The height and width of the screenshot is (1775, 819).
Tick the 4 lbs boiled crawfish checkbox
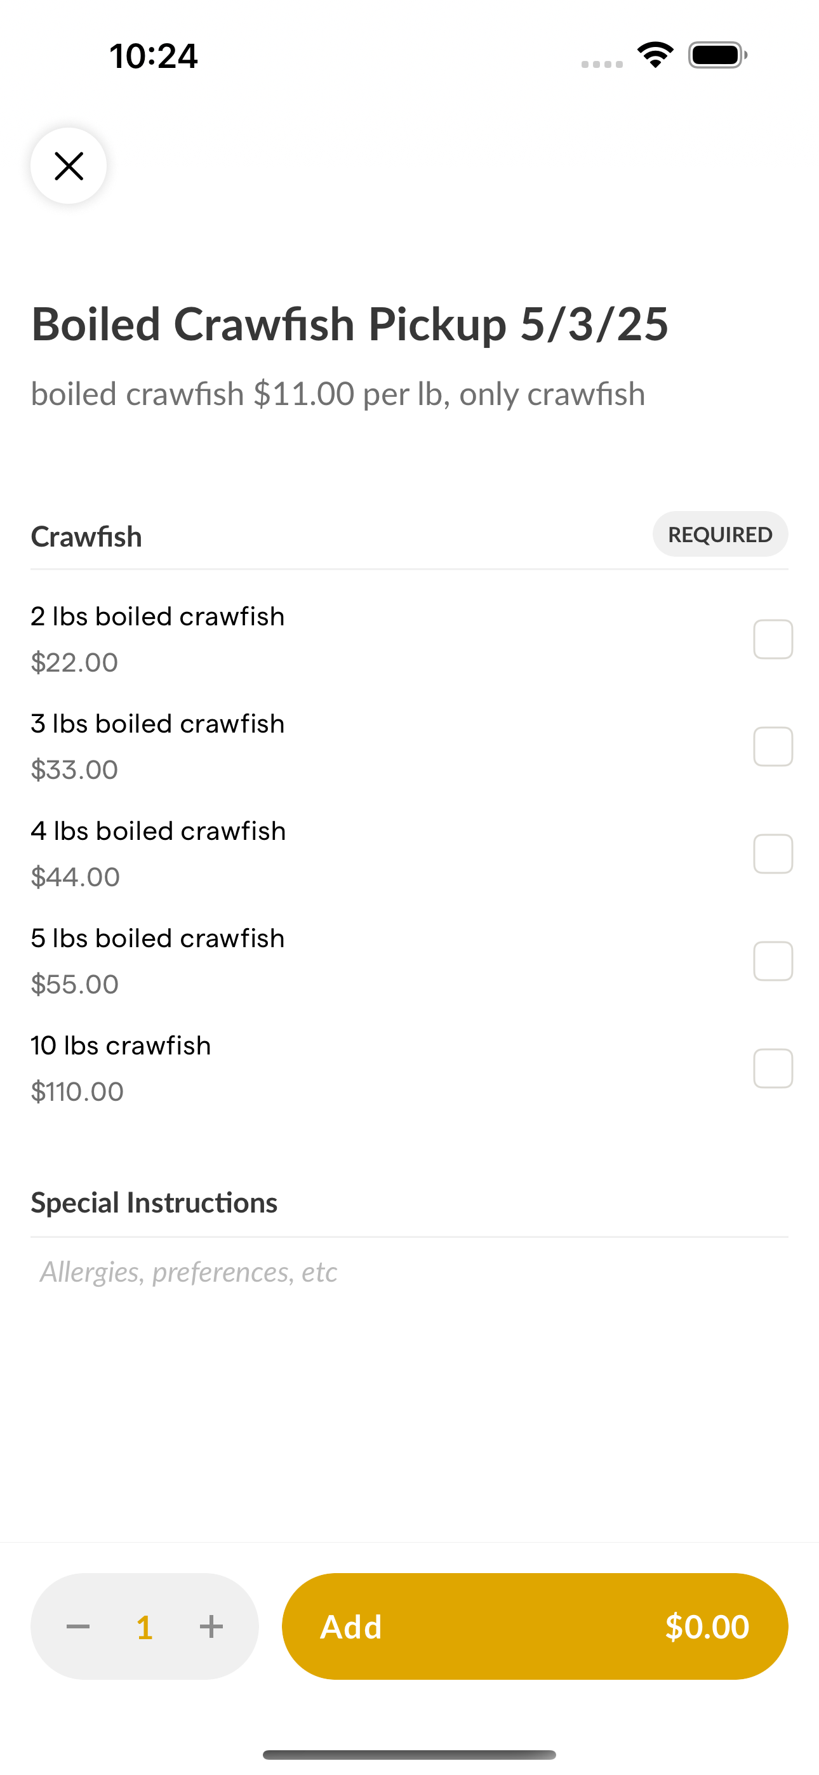tap(773, 854)
